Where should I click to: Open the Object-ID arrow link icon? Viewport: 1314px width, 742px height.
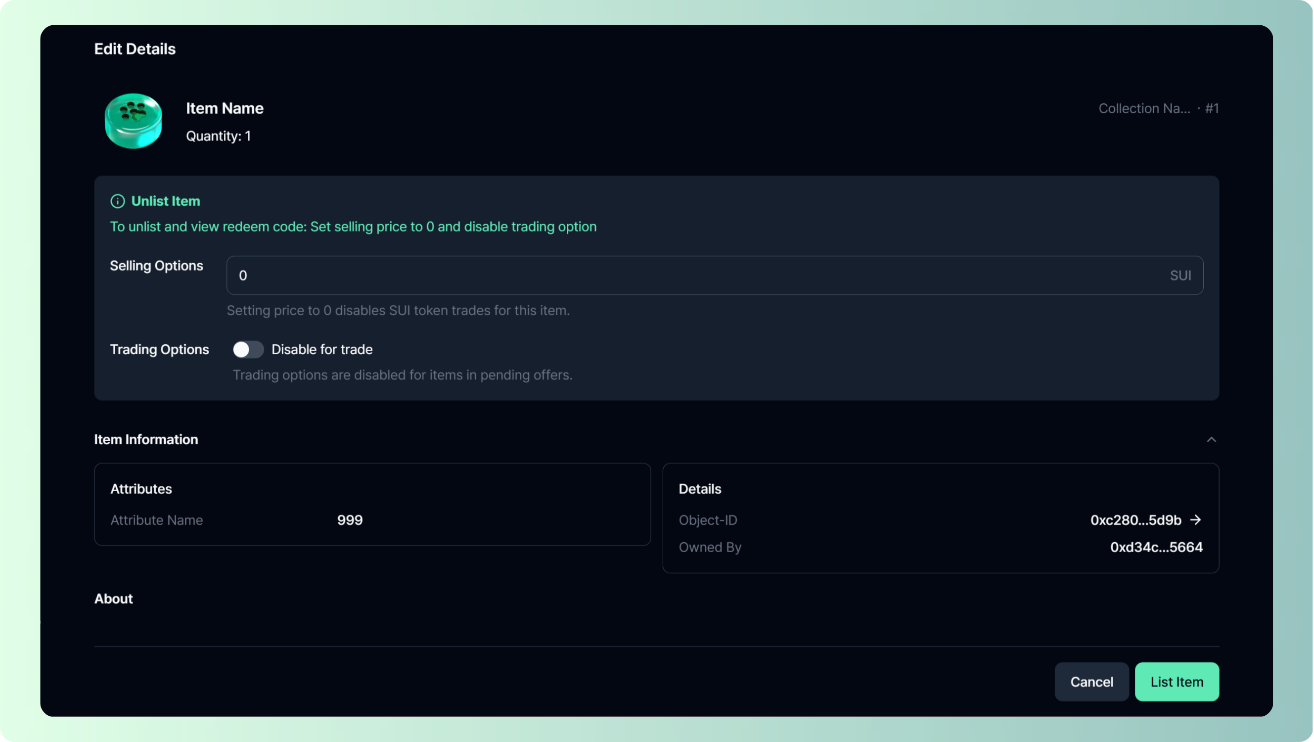[1196, 519]
